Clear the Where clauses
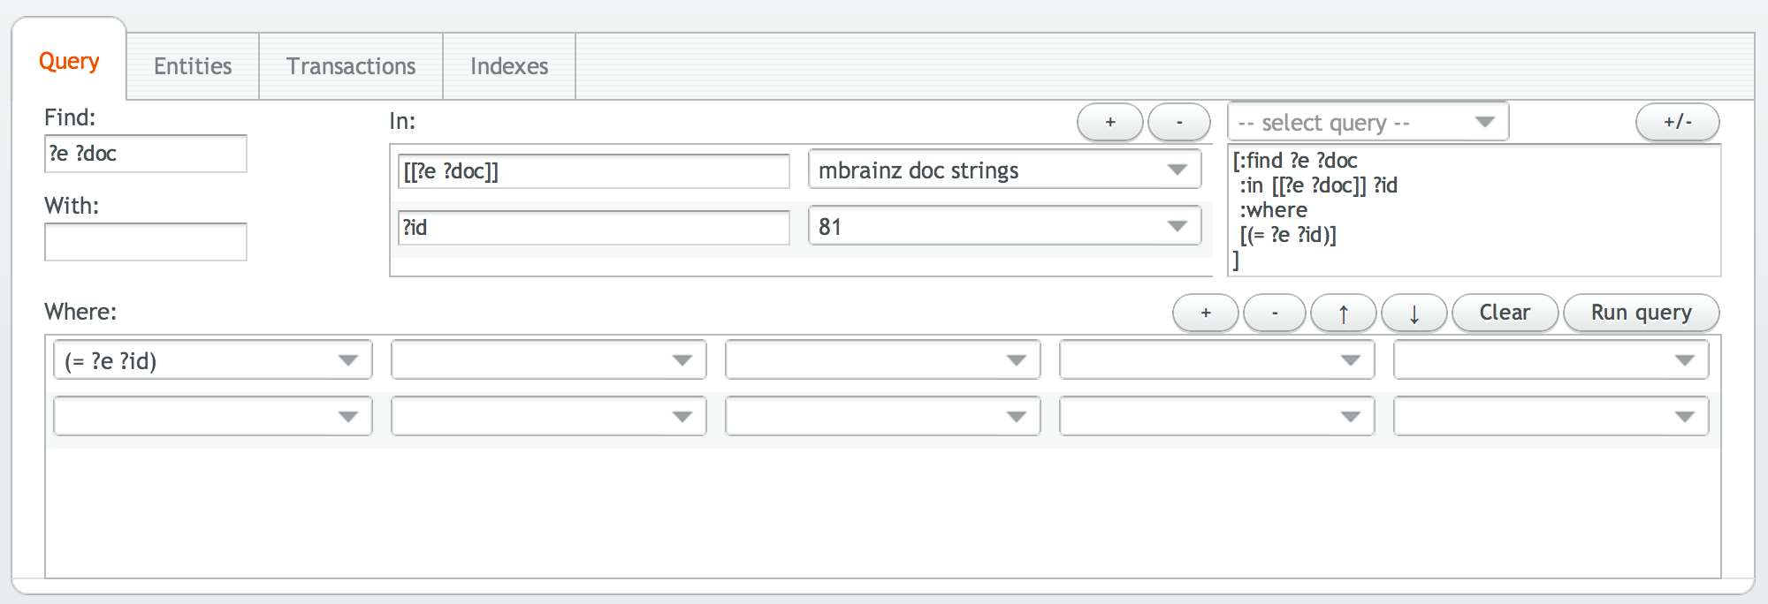The image size is (1768, 604). [1505, 313]
